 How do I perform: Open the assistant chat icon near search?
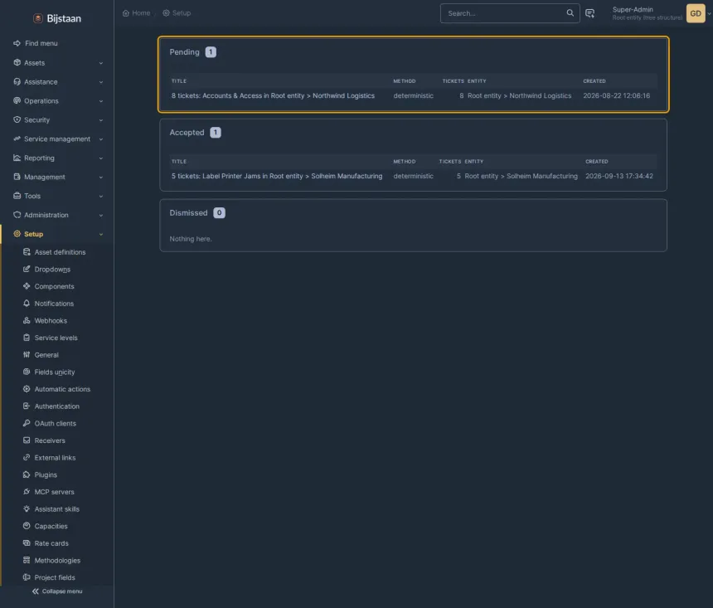pyautogui.click(x=589, y=13)
